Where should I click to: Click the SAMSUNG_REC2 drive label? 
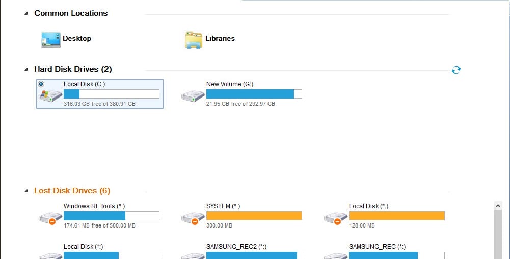[236, 247]
